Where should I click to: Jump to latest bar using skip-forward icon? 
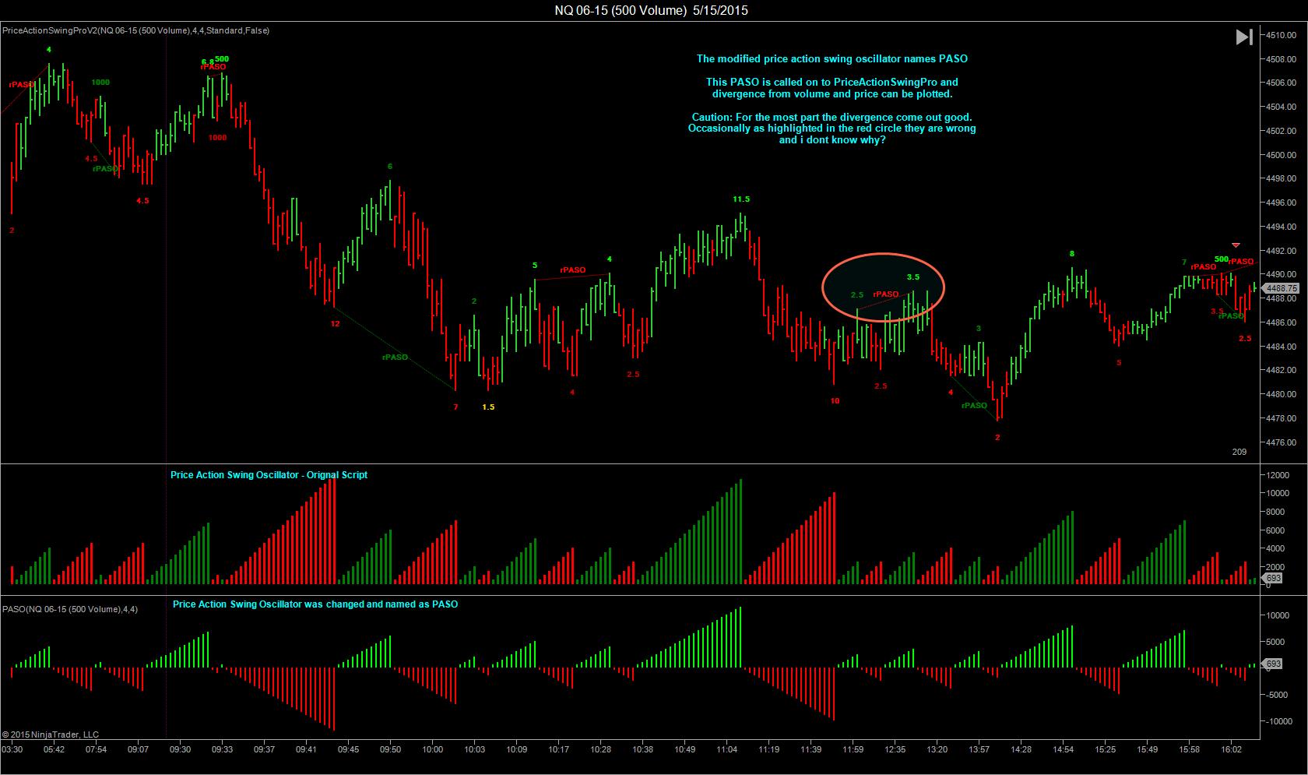coord(1244,37)
